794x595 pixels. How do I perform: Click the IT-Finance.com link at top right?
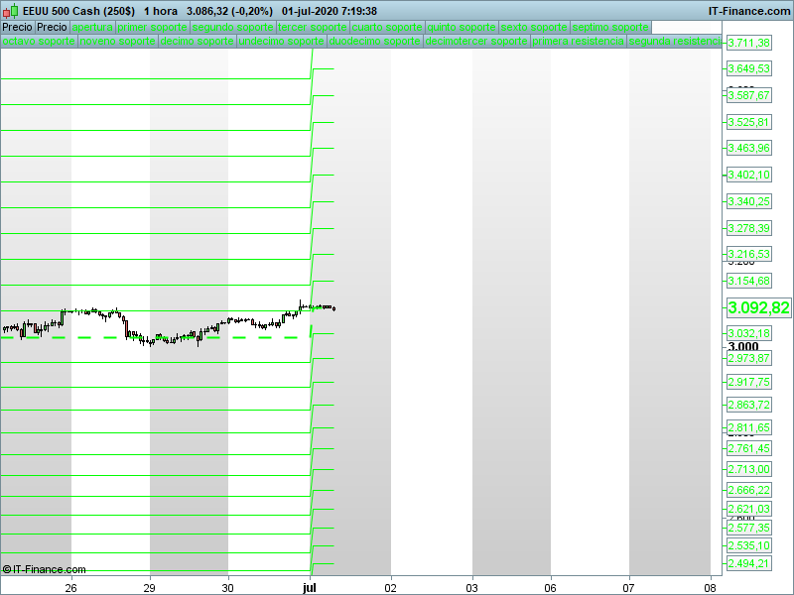coord(749,11)
